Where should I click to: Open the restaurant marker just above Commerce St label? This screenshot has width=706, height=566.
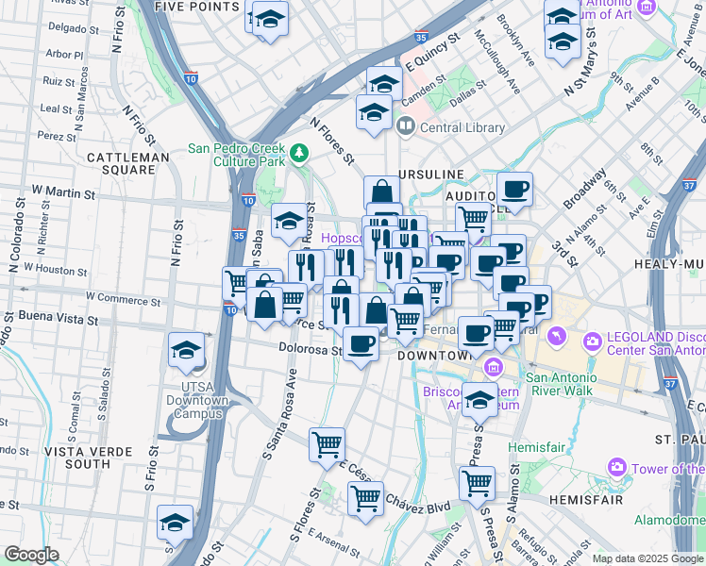click(x=341, y=312)
